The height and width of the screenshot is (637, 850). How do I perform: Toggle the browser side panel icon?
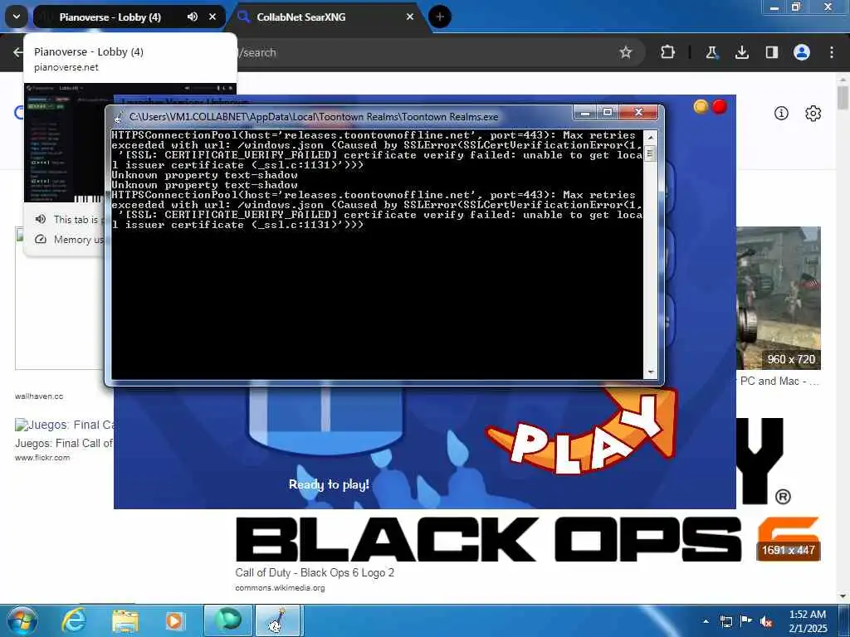click(x=771, y=52)
